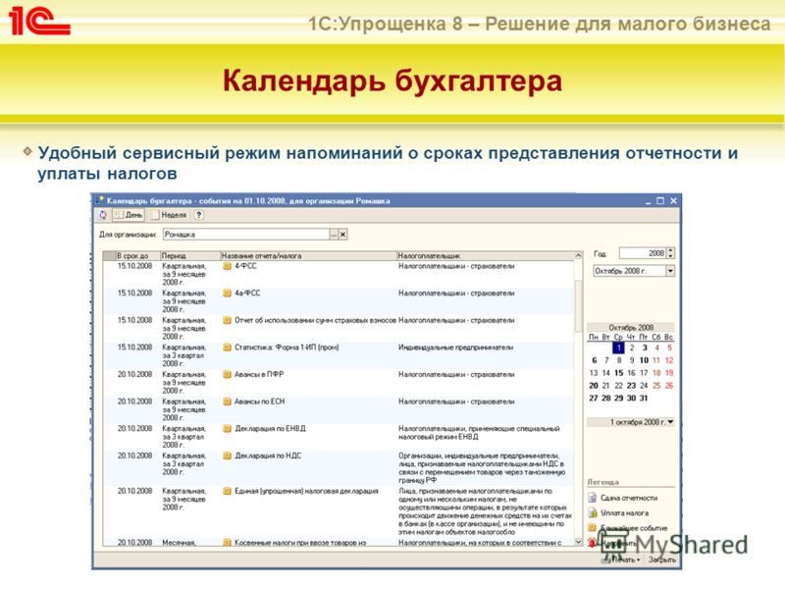
Task: Switch to the Неделя view
Action: [x=169, y=215]
